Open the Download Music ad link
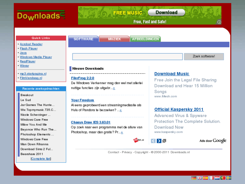Image resolution: width=245 pixels, height=184 pixels. (172, 74)
